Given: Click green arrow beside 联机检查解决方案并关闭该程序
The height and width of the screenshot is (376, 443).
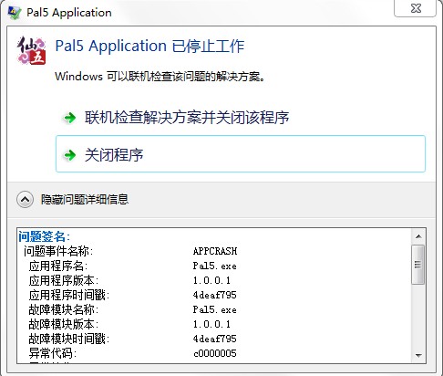Looking at the screenshot, I should coord(70,118).
